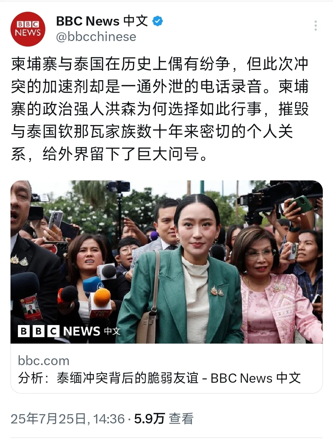Tap the 25年7月25日 14:36 timestamp
This screenshot has height=441, width=333.
point(68,419)
